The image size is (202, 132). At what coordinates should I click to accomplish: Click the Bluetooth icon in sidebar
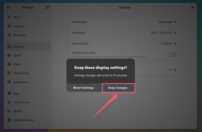click(9, 35)
